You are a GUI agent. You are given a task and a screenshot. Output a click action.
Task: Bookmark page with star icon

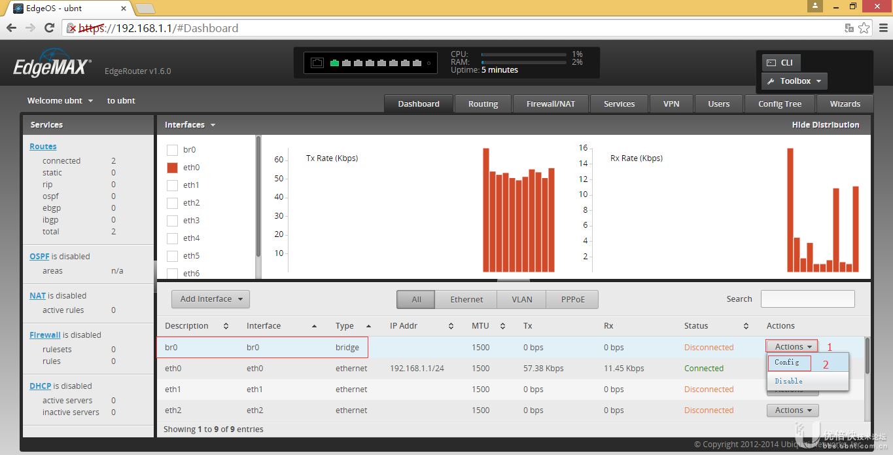click(864, 28)
